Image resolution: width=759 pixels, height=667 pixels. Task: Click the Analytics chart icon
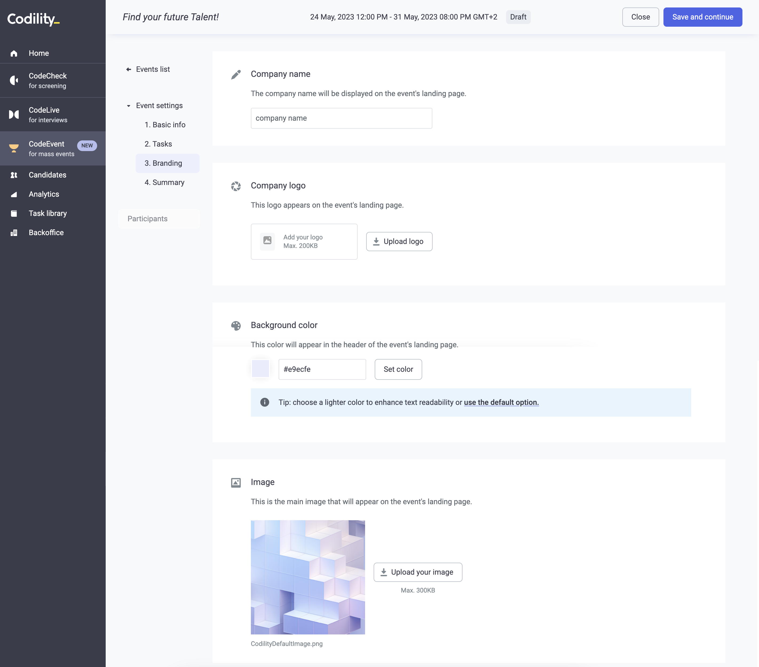coord(14,194)
